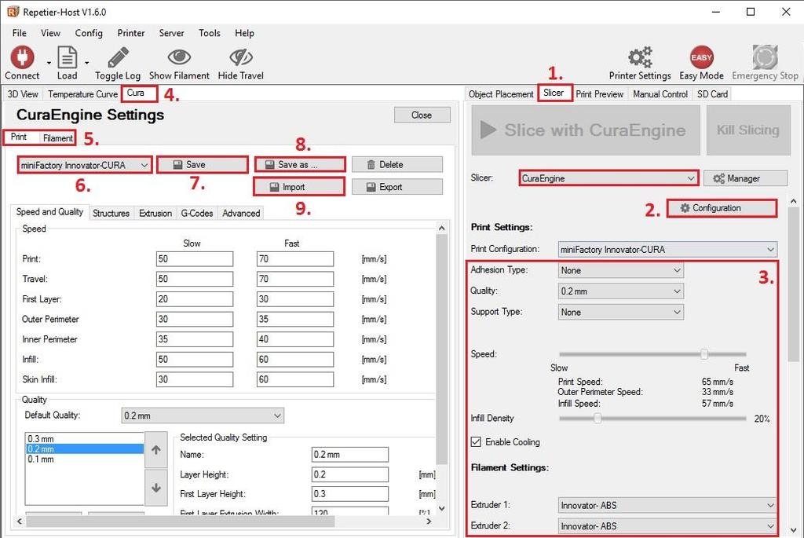
Task: Open the Printer menu
Action: point(131,33)
